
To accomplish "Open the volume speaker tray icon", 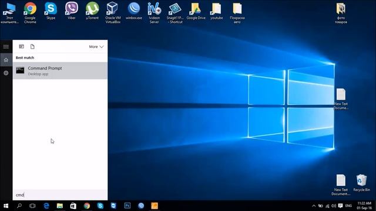I will click(334, 206).
